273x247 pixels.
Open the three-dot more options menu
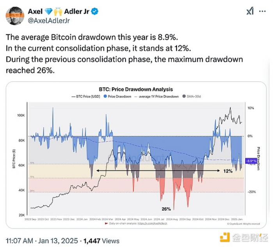click(262, 11)
